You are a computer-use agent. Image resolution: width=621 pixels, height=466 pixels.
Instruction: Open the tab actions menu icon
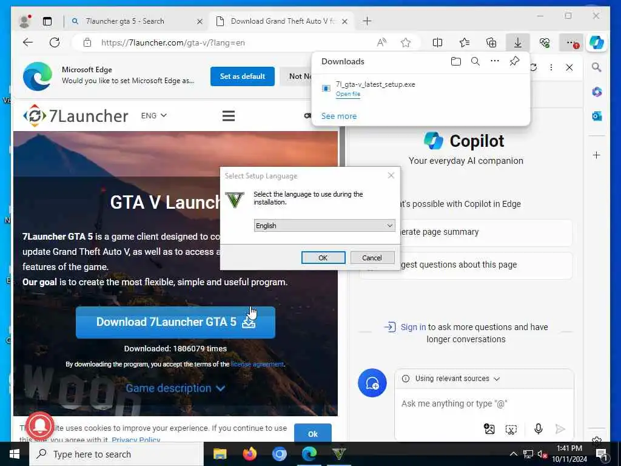click(47, 21)
